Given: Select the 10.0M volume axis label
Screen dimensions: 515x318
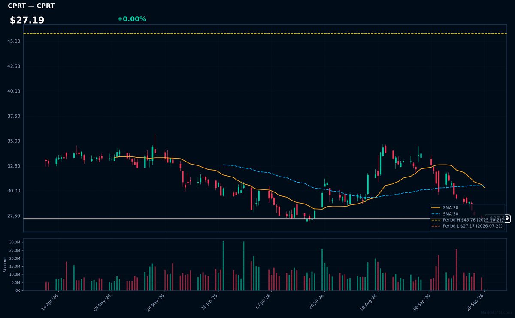Looking at the screenshot, I should [15, 274].
